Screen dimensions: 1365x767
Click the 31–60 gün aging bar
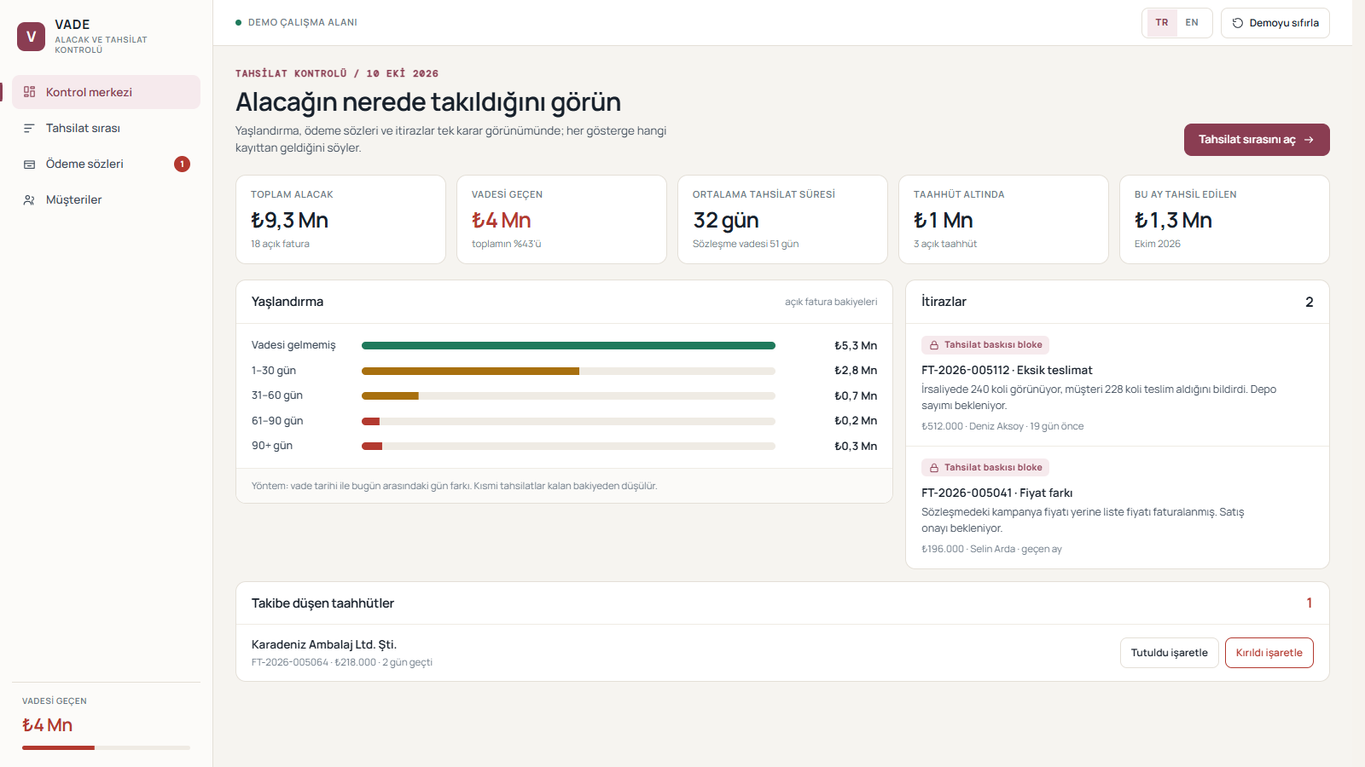click(x=568, y=395)
